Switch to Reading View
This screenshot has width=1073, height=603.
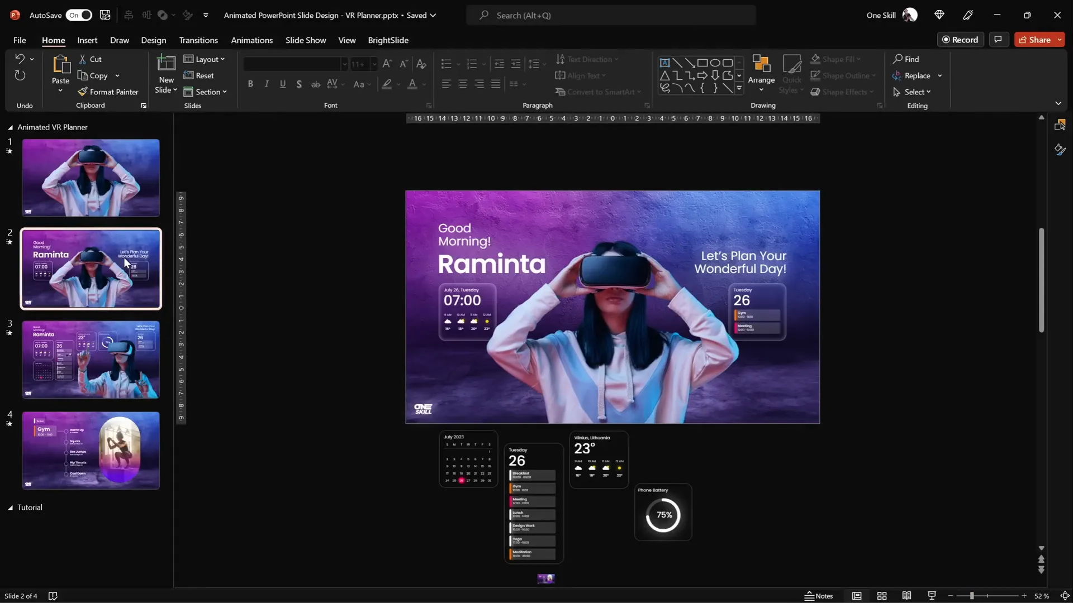pos(906,596)
